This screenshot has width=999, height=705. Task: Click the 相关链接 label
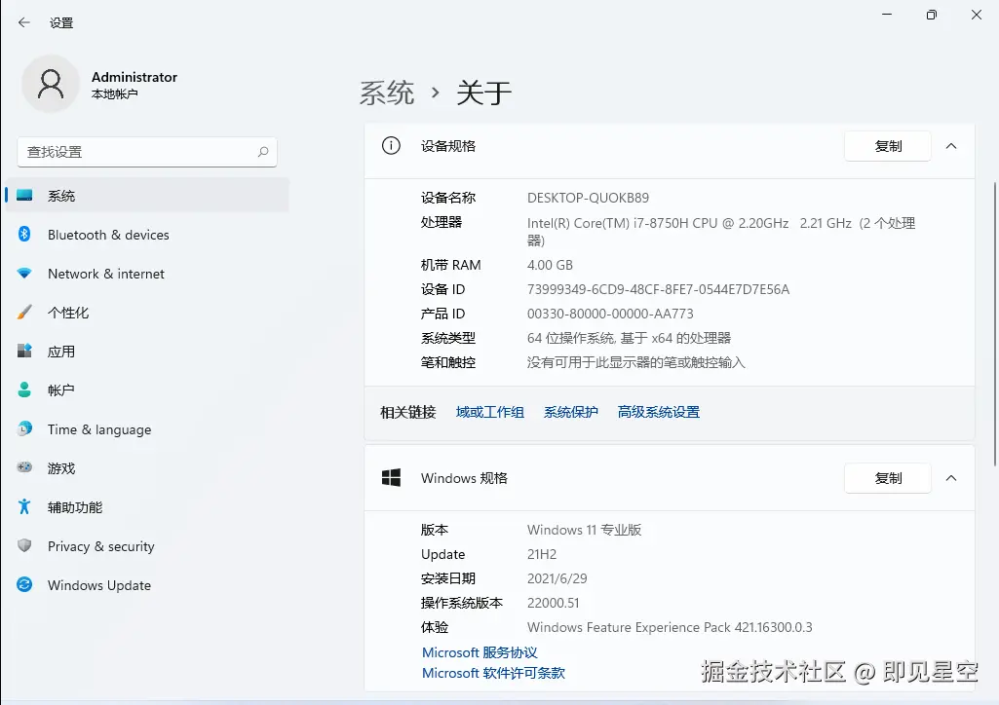pos(408,412)
